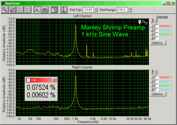Image resolution: width=177 pixels, height=125 pixels.
Task: Enable Overlay 3 in the Left Channel
Action: point(157,34)
